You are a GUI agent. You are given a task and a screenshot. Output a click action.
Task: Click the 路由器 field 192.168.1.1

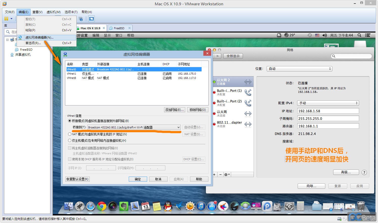[328, 126]
